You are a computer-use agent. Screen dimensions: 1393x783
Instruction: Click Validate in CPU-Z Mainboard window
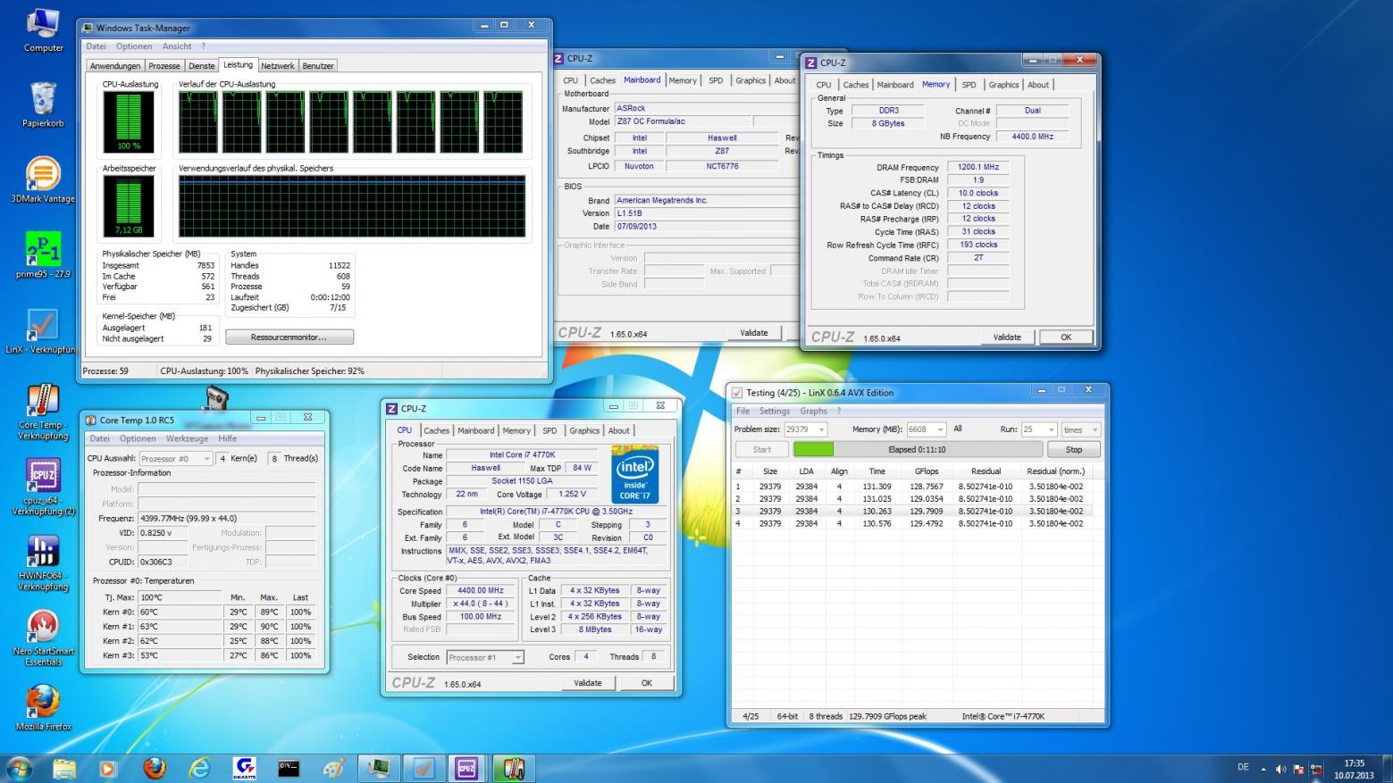point(754,333)
